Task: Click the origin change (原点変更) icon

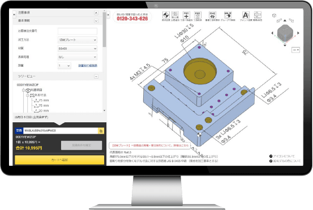Action: 166,15
